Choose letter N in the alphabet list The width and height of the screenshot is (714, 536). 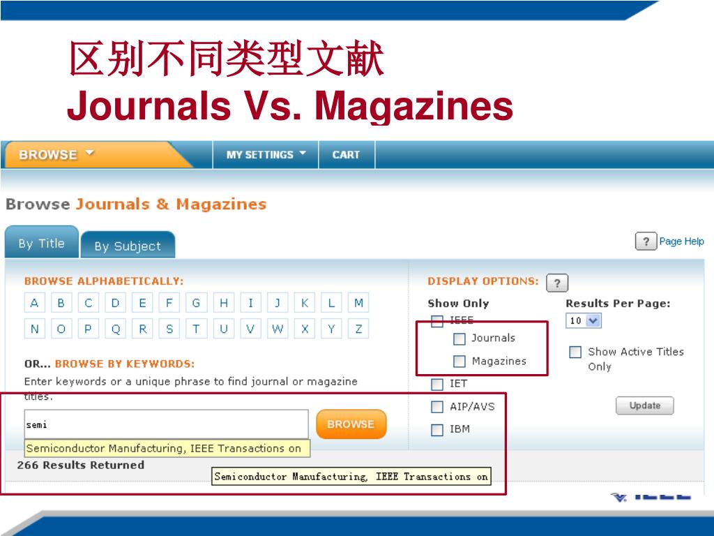pyautogui.click(x=34, y=329)
